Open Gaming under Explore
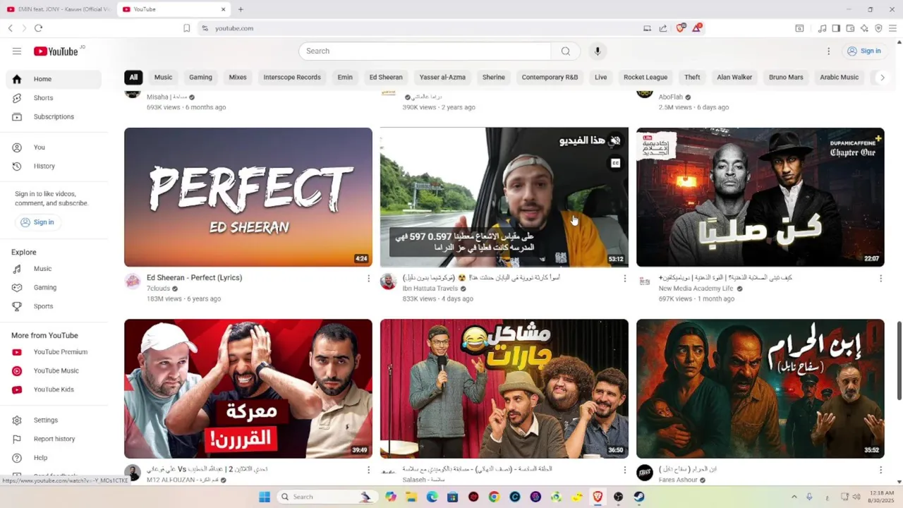 54,287
